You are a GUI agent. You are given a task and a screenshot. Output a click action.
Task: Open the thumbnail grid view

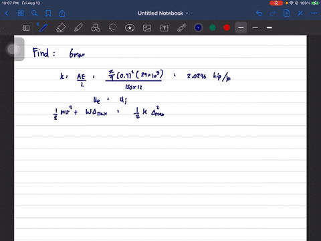21,13
